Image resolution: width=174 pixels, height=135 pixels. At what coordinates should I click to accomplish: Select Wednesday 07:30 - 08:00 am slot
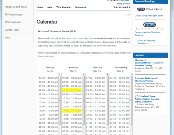point(119,78)
